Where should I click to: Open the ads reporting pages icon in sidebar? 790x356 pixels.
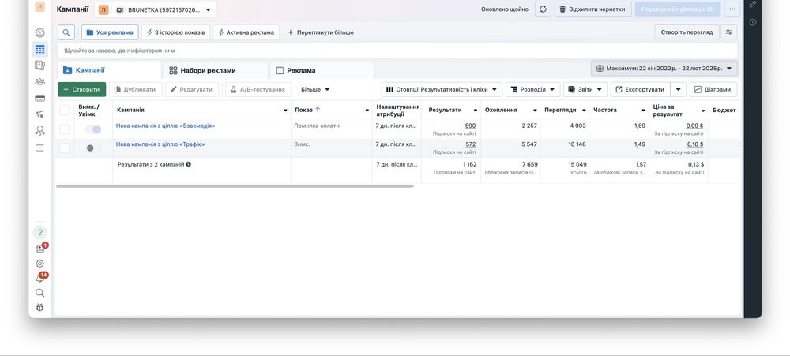click(x=39, y=66)
